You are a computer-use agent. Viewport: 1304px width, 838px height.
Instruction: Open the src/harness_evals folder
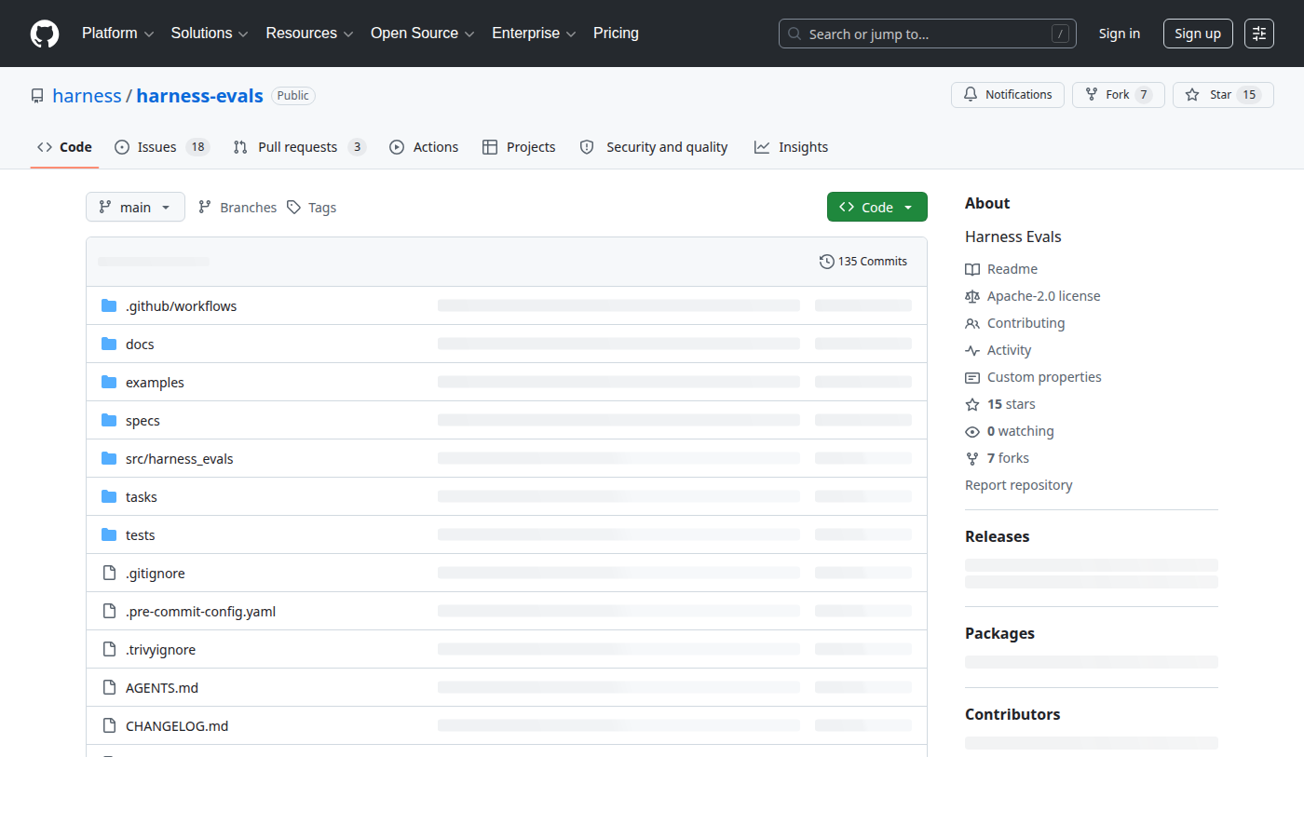(x=180, y=459)
